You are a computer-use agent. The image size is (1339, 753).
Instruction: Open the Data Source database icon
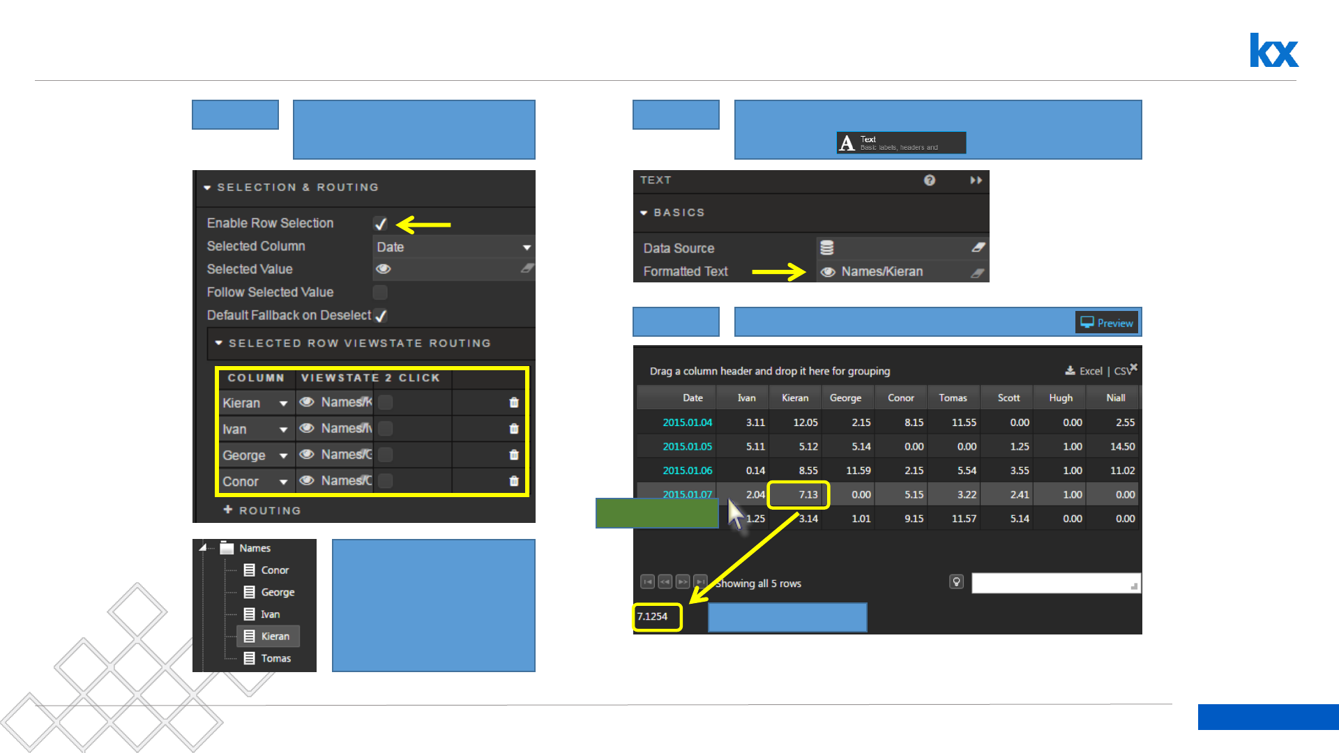[827, 248]
